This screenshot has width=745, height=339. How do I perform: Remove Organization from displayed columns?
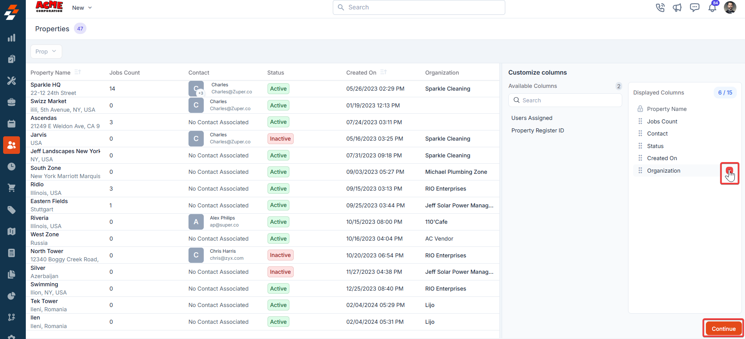(729, 171)
